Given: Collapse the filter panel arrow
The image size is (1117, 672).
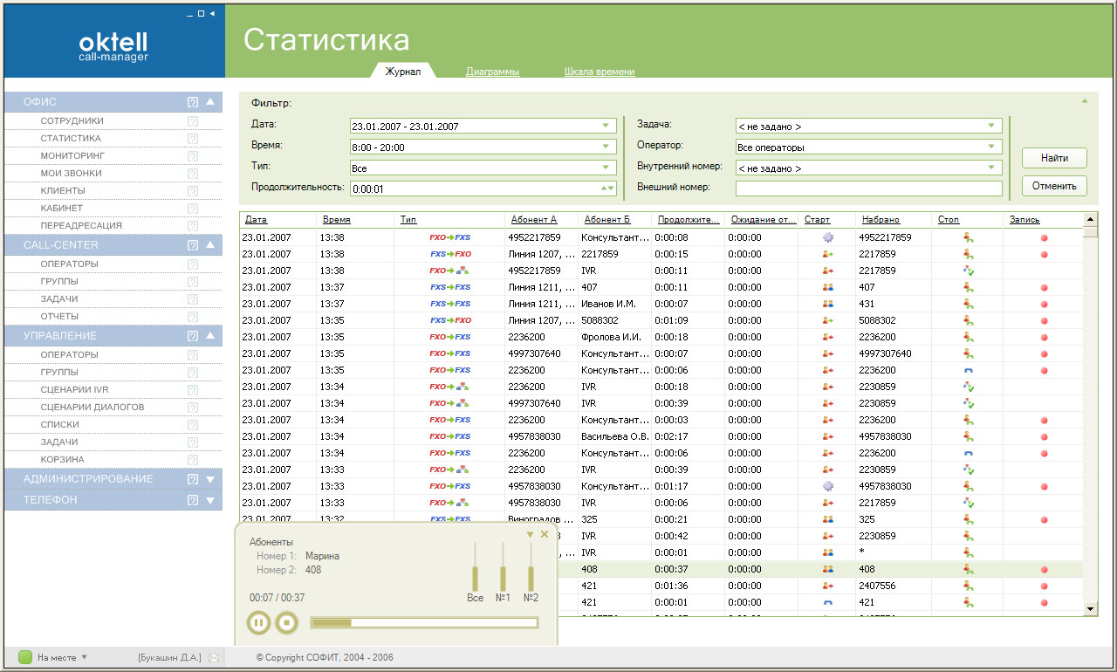Looking at the screenshot, I should (1085, 101).
